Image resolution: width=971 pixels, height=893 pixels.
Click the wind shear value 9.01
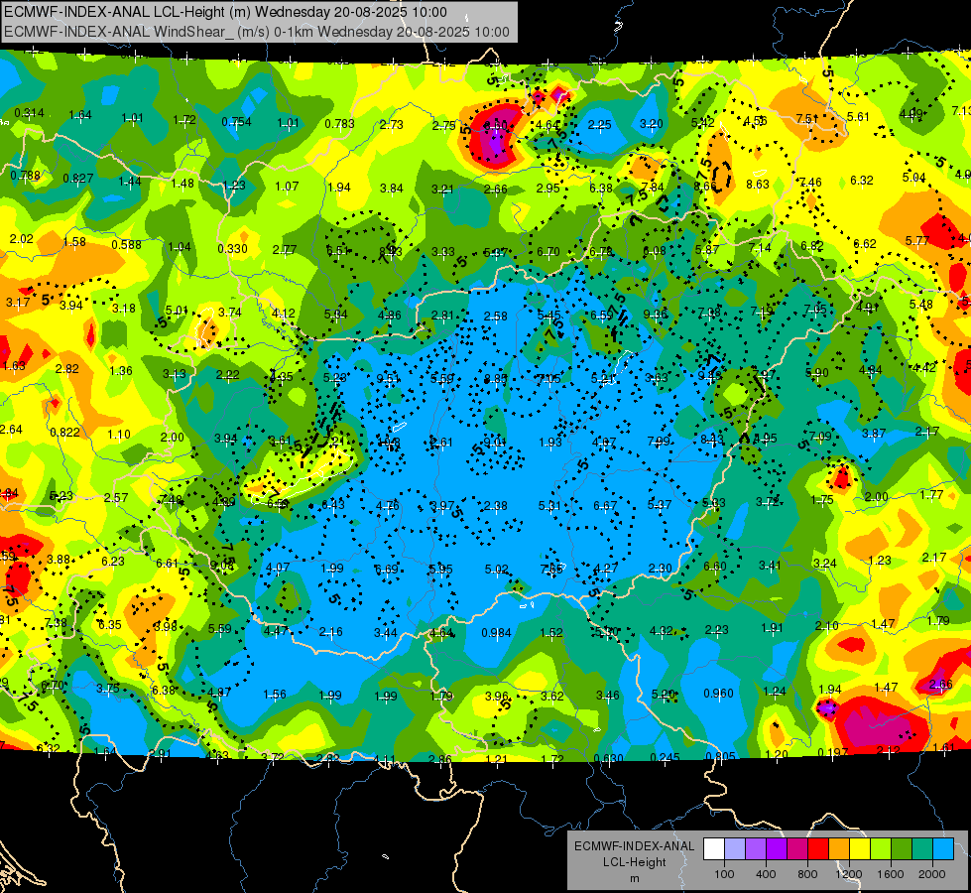click(494, 442)
